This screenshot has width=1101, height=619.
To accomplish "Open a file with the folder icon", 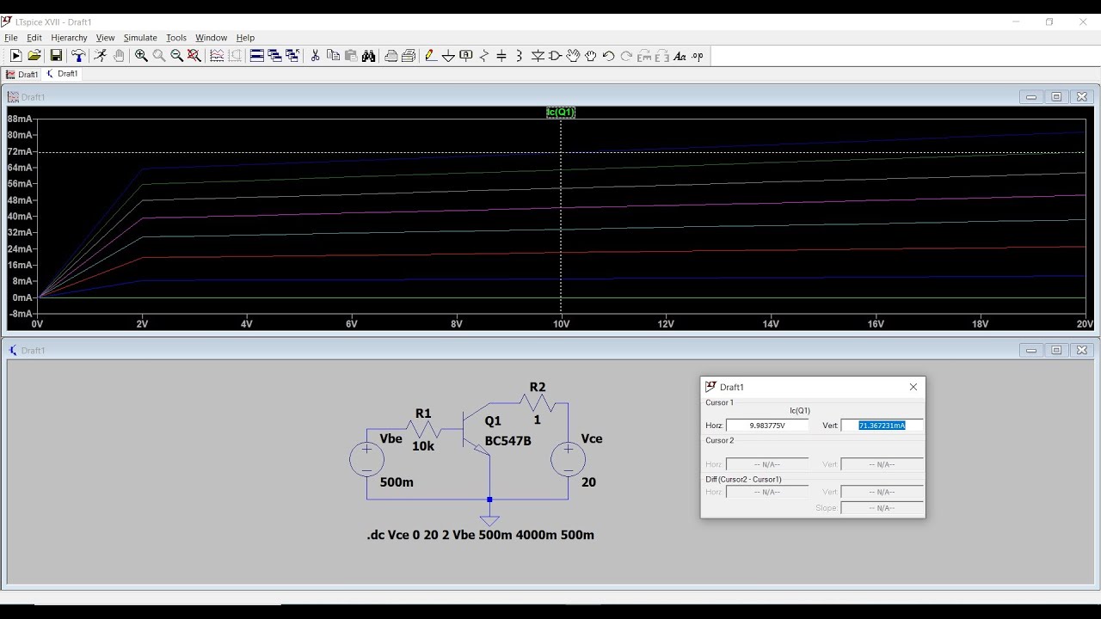I will (34, 56).
